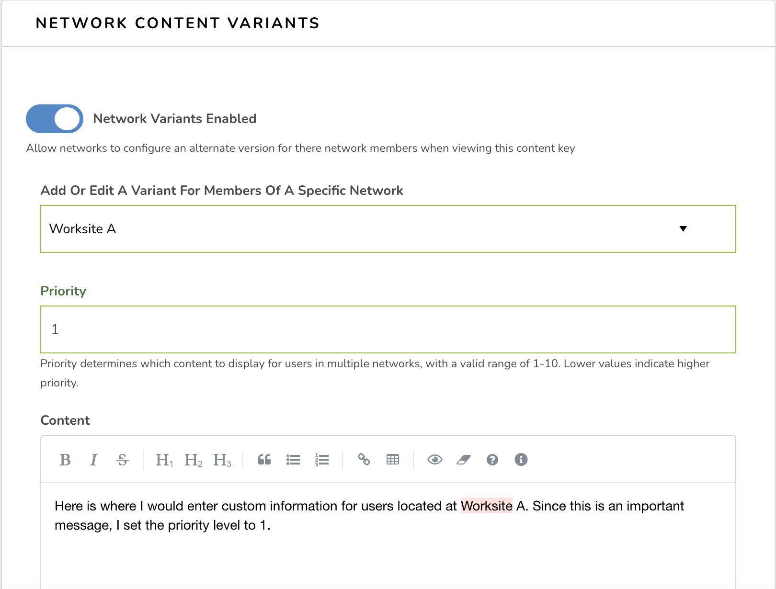Click the 'Priority determines which content' help text
This screenshot has height=589, width=776.
(x=375, y=373)
